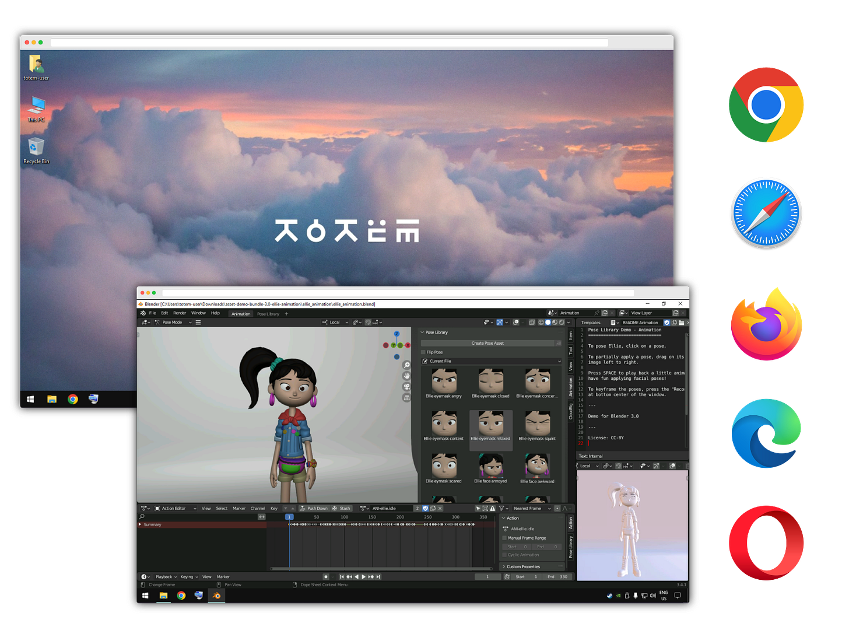This screenshot has width=849, height=637.
Task: Expand the Custom Properties panel
Action: (x=504, y=566)
